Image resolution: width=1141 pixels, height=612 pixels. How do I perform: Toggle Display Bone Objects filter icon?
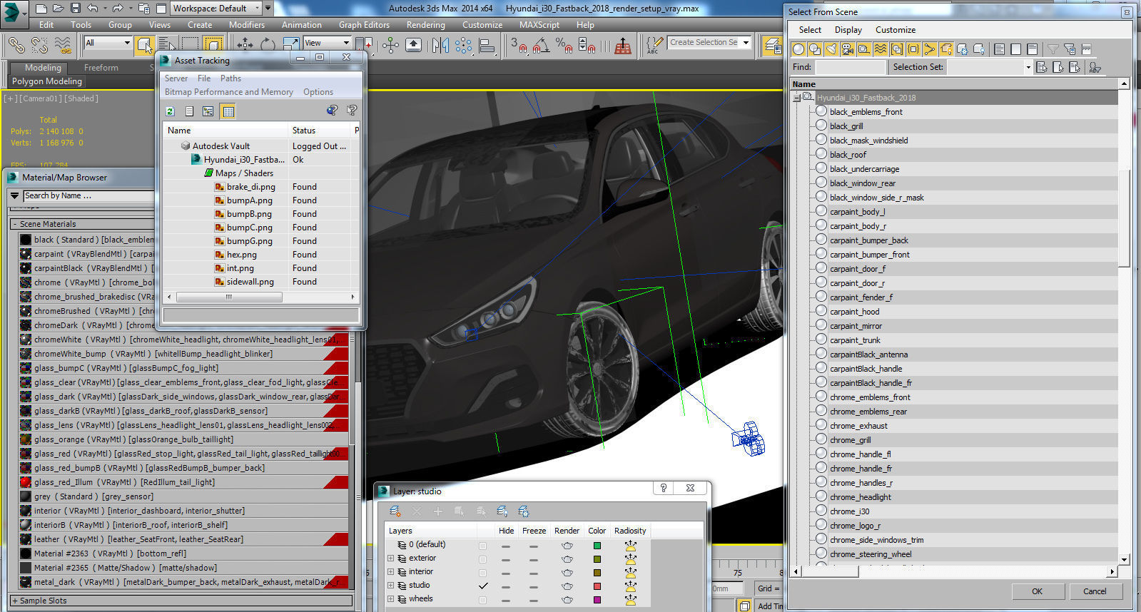[x=929, y=49]
